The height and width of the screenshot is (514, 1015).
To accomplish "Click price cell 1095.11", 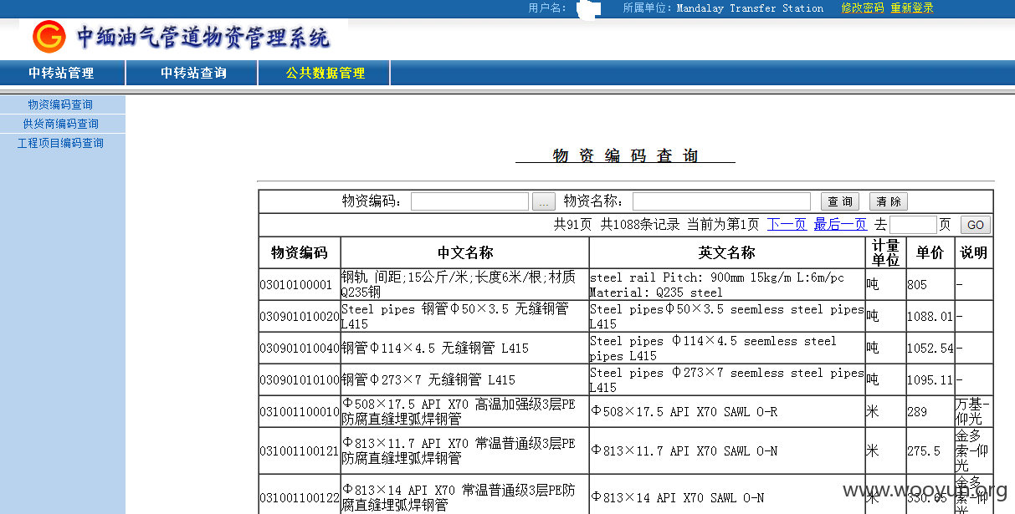I will (x=930, y=380).
